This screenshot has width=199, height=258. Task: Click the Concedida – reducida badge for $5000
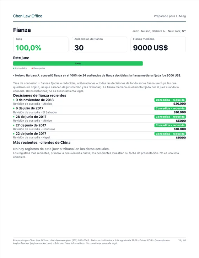(170, 117)
